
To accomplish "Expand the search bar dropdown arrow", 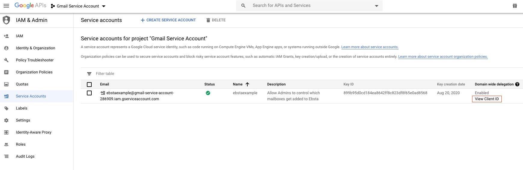I will 376,6.
